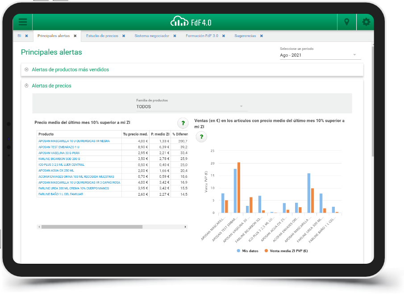Click help icon above the sales chart
The width and height of the screenshot is (404, 295).
pyautogui.click(x=201, y=137)
